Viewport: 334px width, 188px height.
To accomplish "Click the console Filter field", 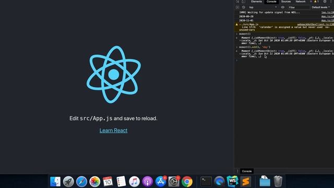I will pyautogui.click(x=299, y=7).
